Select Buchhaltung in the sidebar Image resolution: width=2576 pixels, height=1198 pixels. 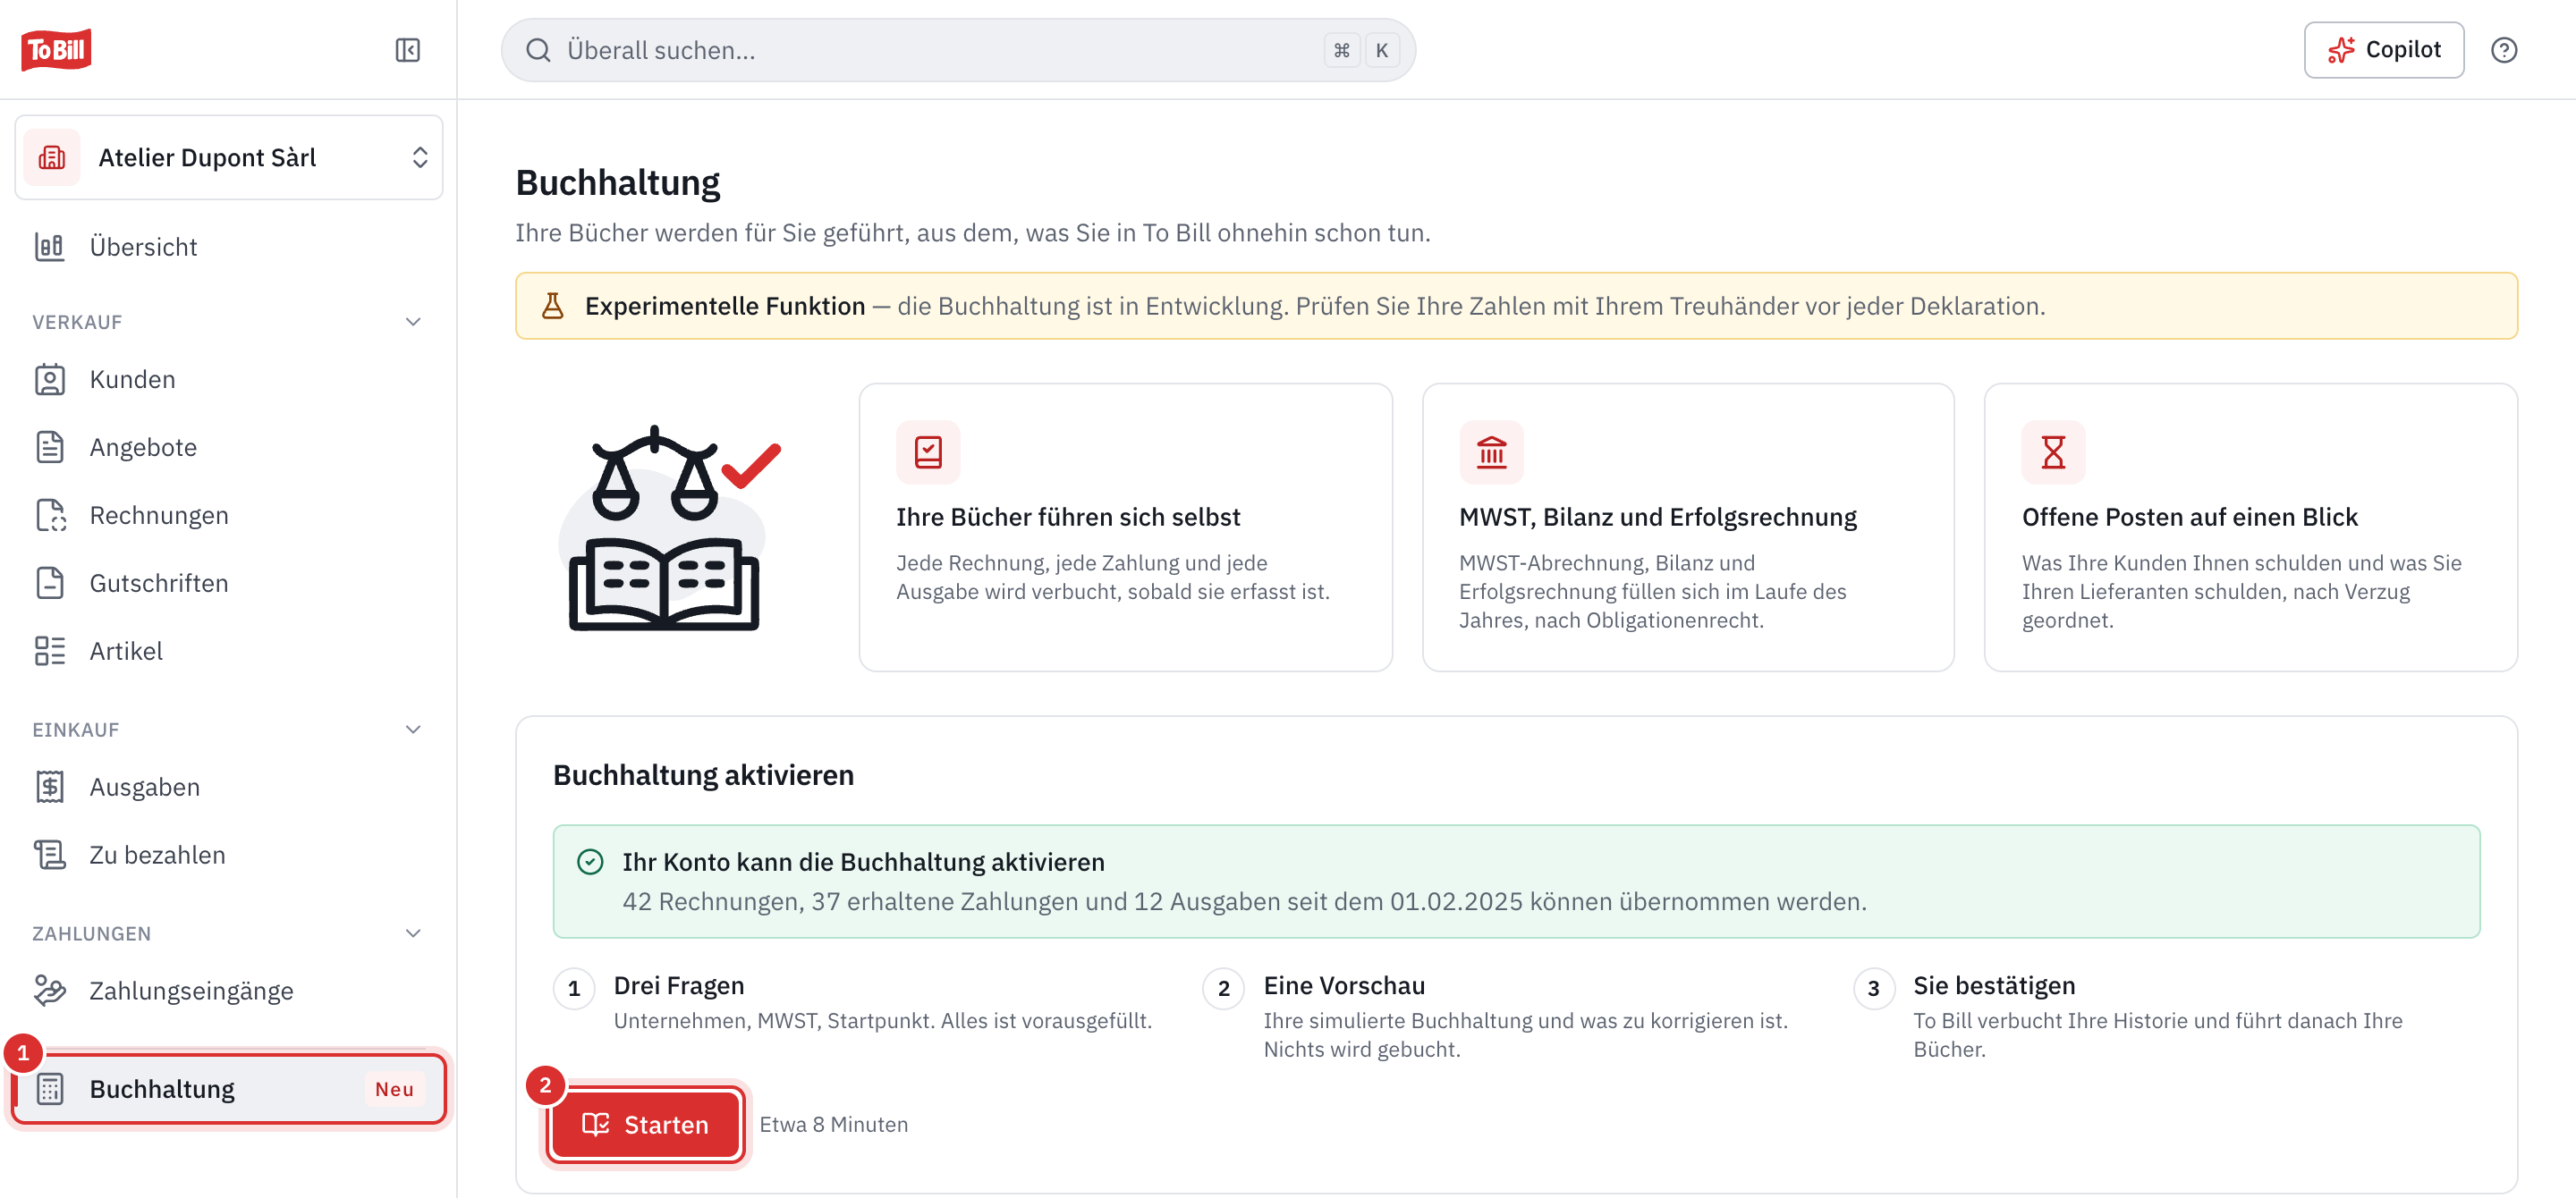229,1089
